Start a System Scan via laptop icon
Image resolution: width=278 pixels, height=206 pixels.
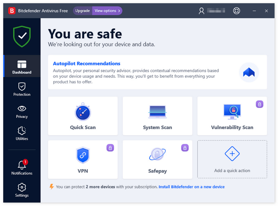157,111
